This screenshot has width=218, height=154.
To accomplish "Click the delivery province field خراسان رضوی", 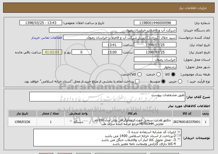I will pyautogui.click(x=155, y=60).
